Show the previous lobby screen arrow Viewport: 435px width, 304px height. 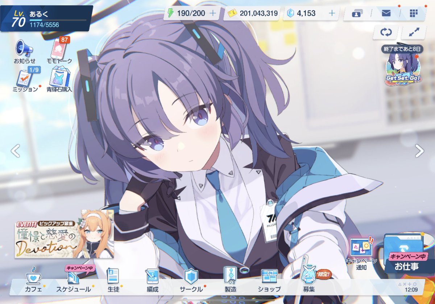(x=15, y=151)
